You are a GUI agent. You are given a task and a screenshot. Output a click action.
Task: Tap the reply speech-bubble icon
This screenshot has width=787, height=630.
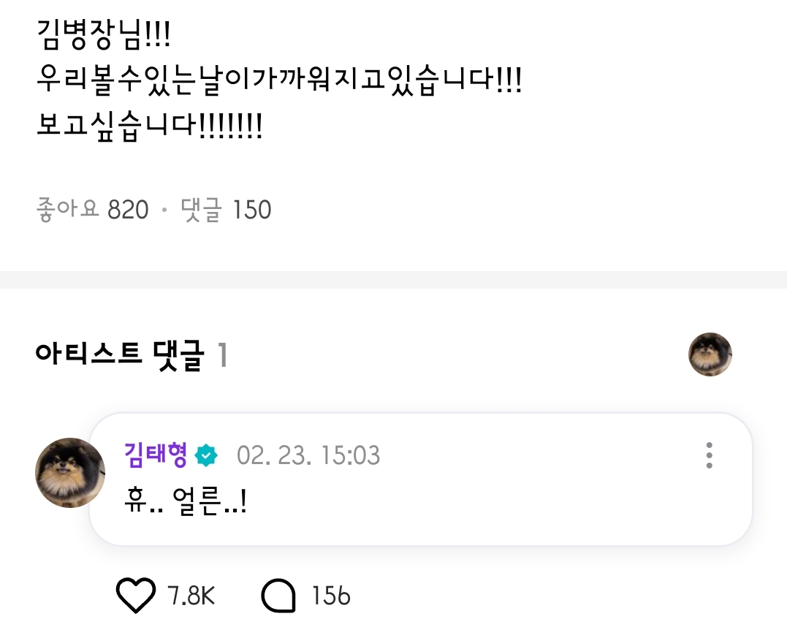[x=278, y=596]
